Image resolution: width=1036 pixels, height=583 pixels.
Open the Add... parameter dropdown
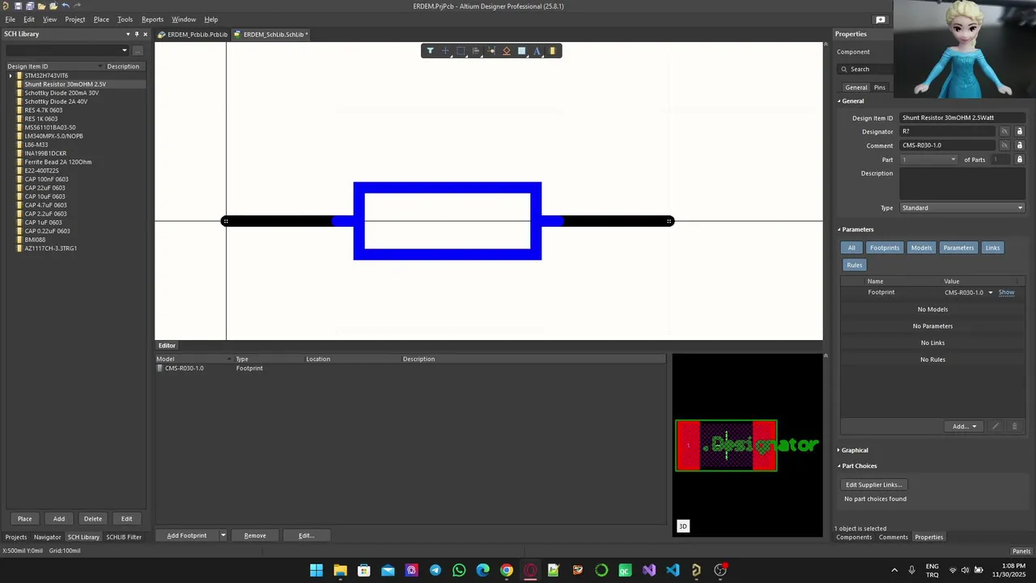click(x=964, y=426)
